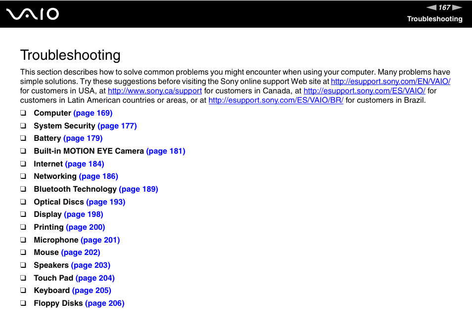Jump to Display (page 198)

[x=84, y=214]
